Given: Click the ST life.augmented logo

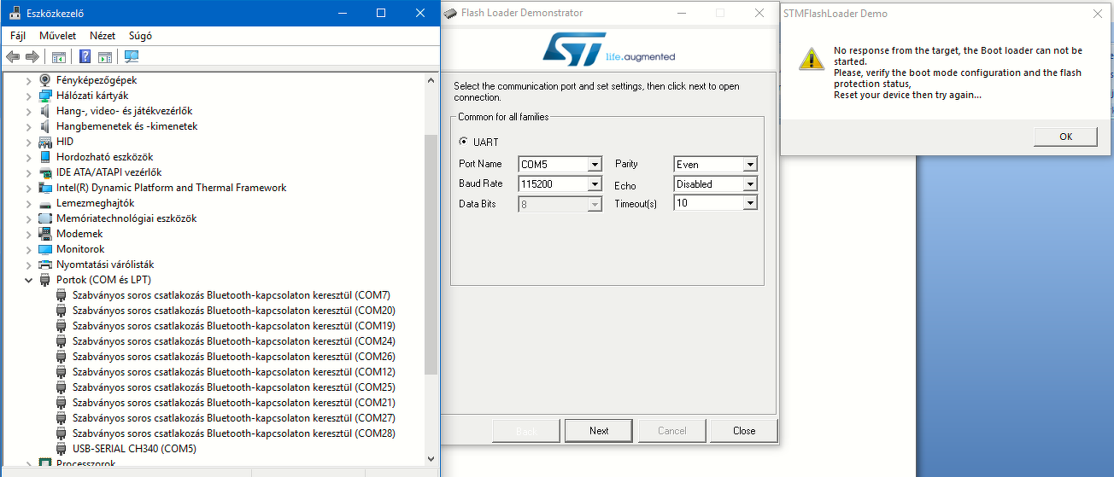Looking at the screenshot, I should pos(608,49).
